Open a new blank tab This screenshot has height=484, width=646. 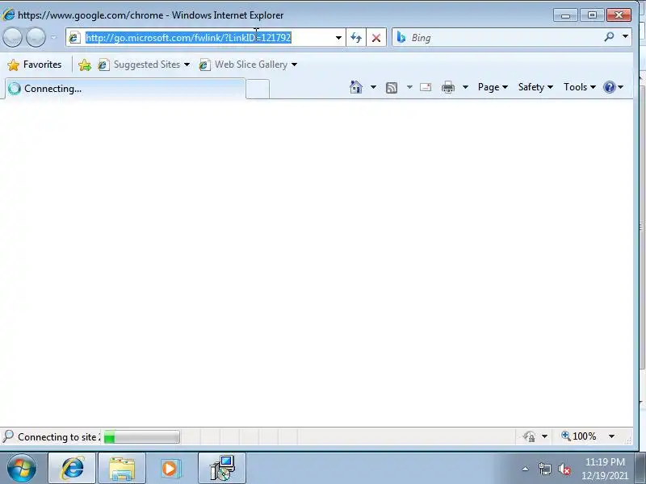(258, 89)
